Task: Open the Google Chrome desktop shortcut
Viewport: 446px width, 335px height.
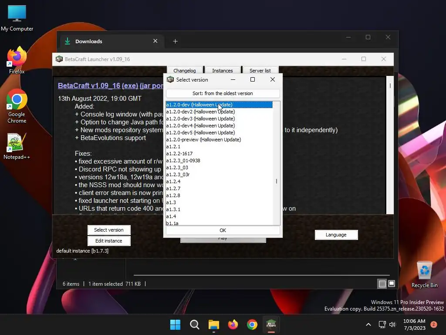Action: pos(17,106)
